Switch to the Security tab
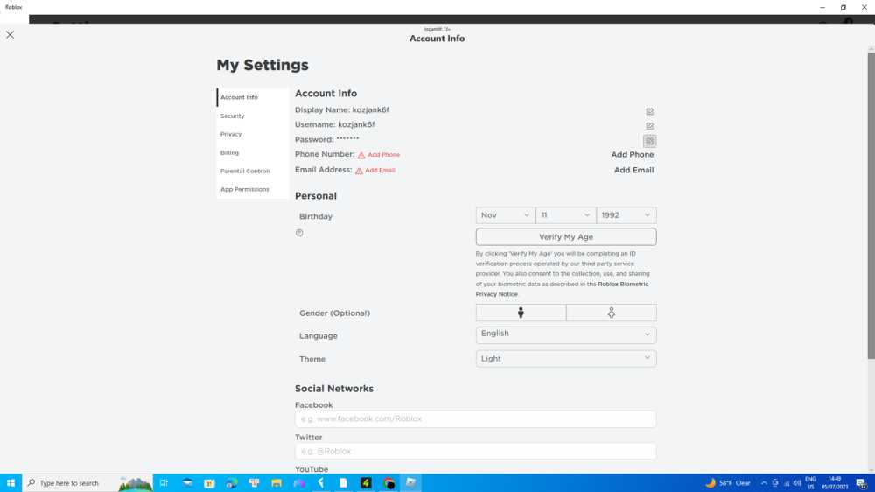 (252, 116)
